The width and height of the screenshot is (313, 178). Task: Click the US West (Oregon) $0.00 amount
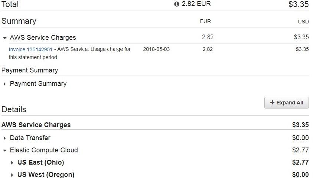pos(300,175)
